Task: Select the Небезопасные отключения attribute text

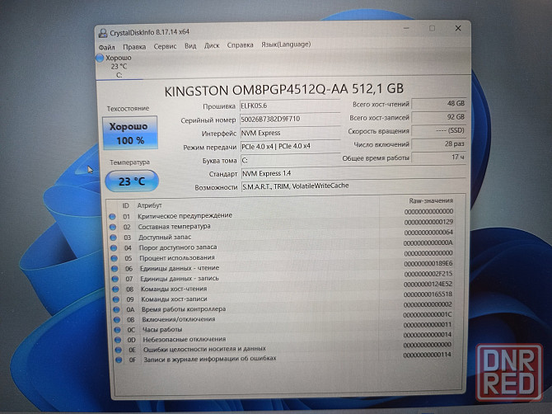Action: [185, 339]
